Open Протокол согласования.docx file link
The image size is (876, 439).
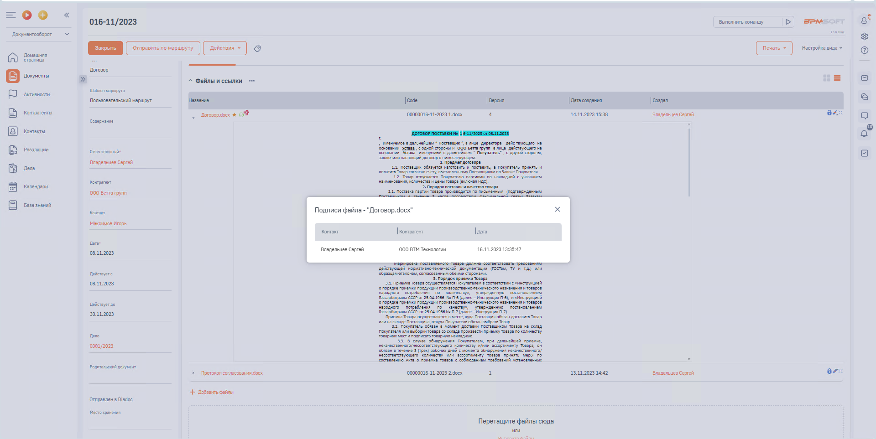(x=232, y=373)
